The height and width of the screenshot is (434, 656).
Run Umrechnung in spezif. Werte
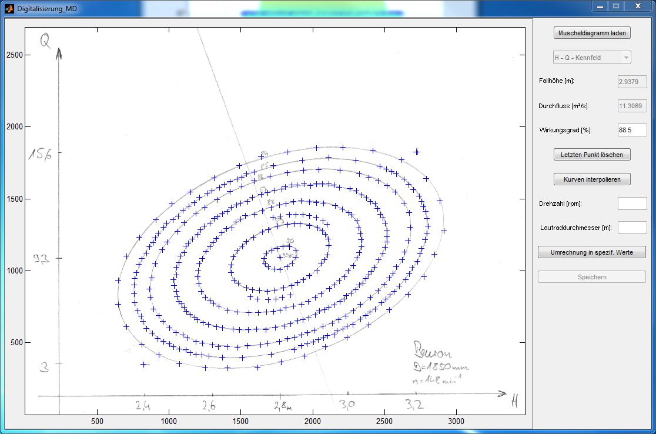[592, 252]
